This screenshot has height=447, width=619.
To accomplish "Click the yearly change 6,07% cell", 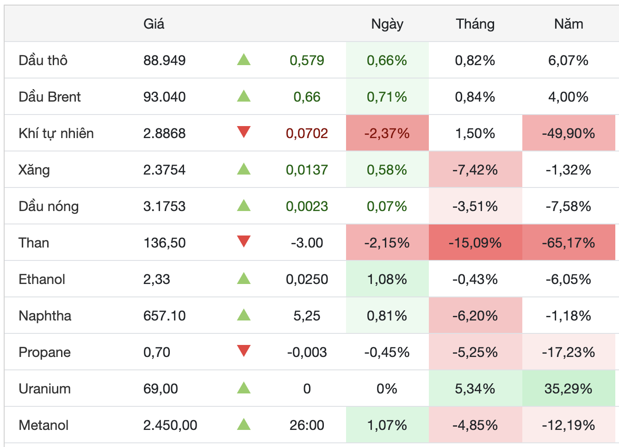I will click(x=569, y=60).
